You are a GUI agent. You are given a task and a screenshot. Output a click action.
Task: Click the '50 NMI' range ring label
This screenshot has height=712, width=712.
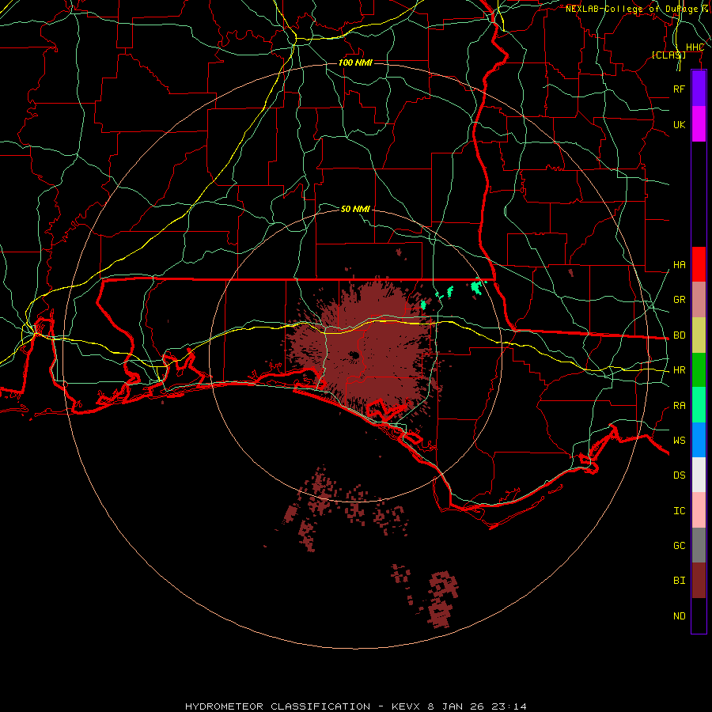pyautogui.click(x=355, y=209)
